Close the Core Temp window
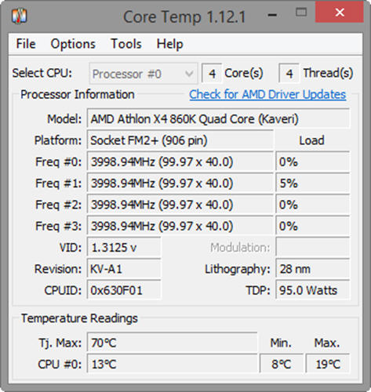 [340, 12]
